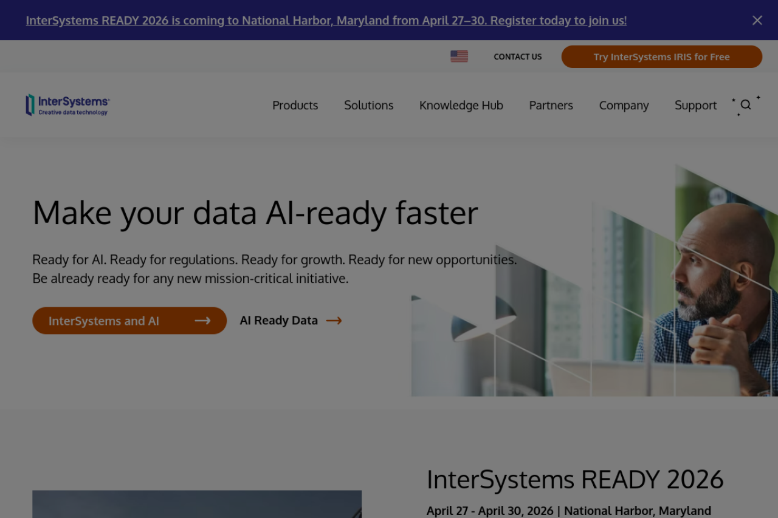Go home via the InterSystems logo
Screen dimensions: 778x518
click(67, 104)
